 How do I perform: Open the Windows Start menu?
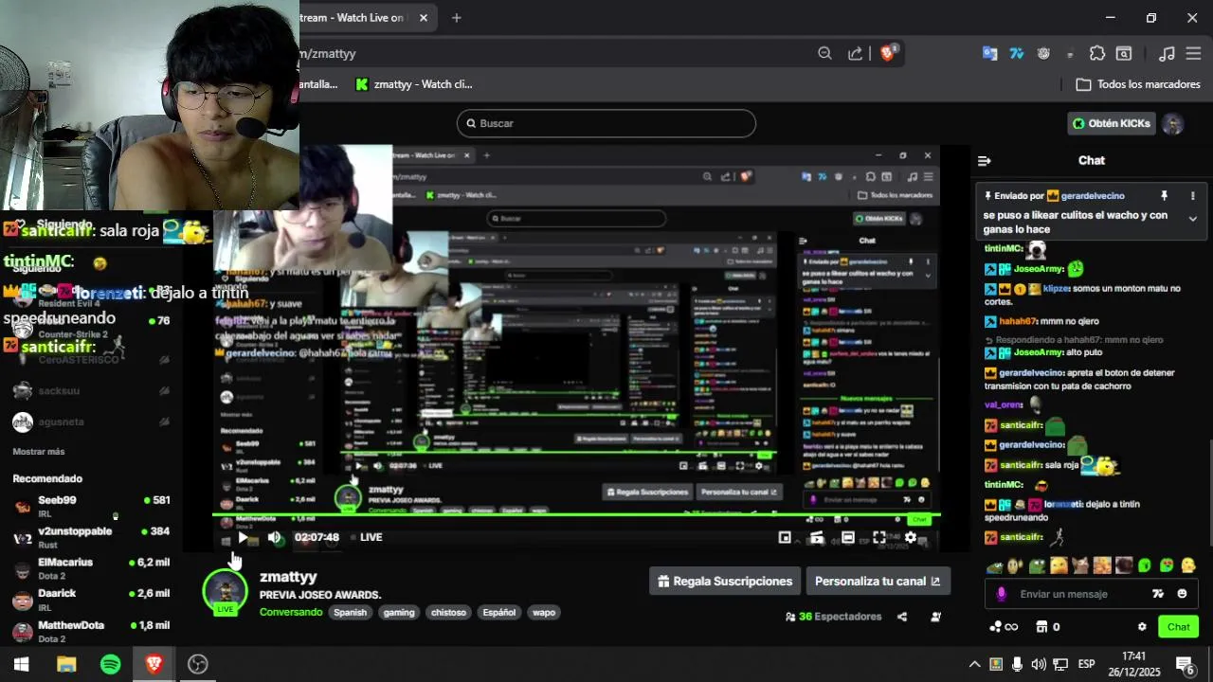(21, 664)
